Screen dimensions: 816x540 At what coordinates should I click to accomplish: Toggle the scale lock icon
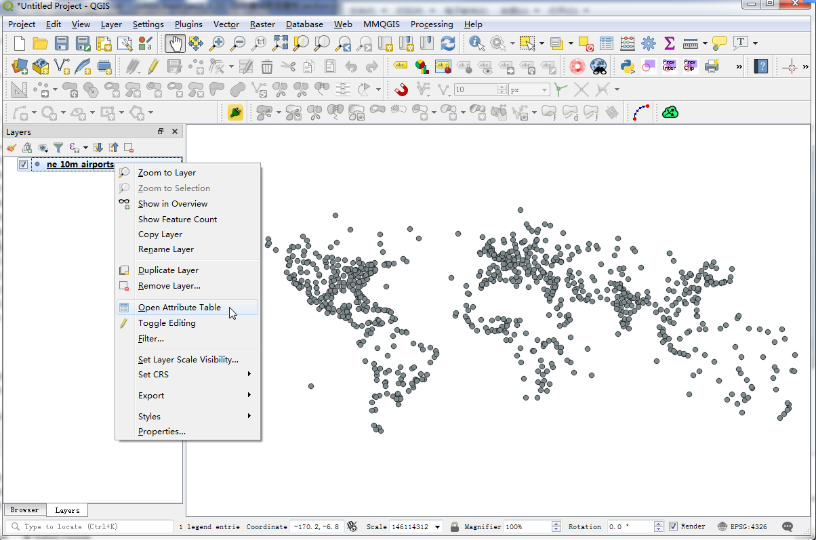455,526
